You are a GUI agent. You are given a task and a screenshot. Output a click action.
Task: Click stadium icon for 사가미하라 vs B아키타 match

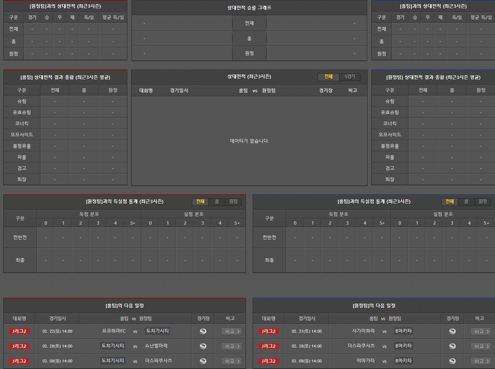click(452, 331)
